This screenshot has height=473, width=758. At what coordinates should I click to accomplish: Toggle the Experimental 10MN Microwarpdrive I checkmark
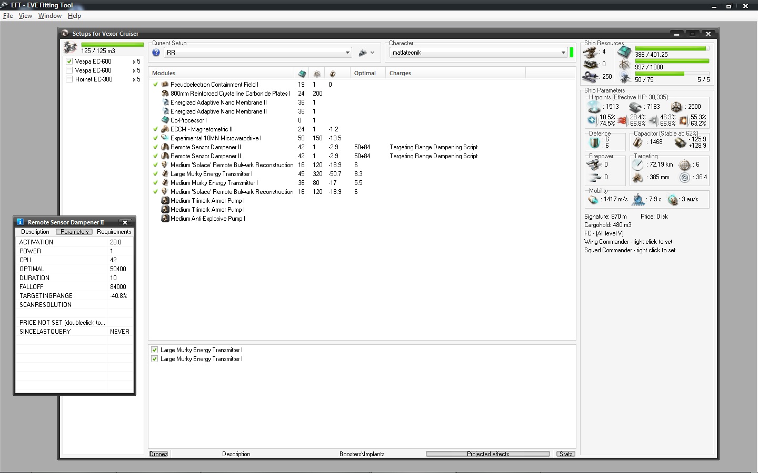(x=156, y=138)
